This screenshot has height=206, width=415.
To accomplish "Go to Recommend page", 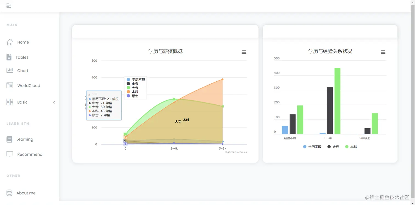I will click(x=30, y=154).
